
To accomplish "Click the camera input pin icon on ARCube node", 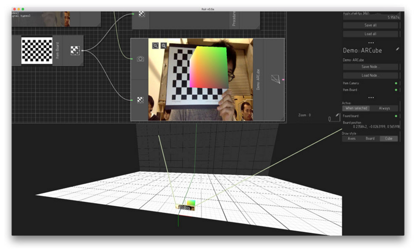I will pyautogui.click(x=140, y=59).
